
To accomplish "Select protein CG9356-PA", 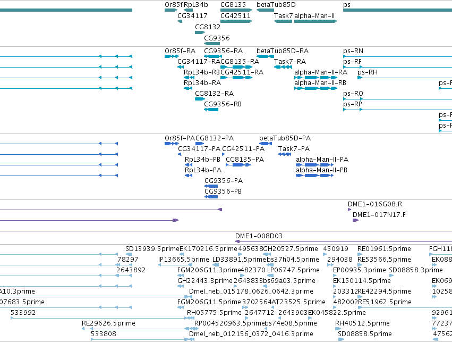I will pos(224,181).
